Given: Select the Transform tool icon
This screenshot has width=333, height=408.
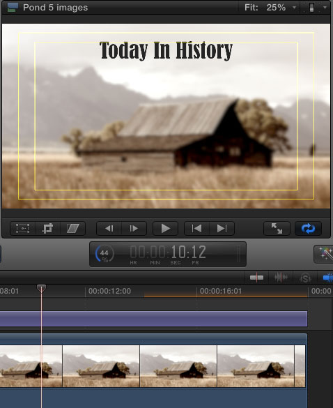Looking at the screenshot, I should pyautogui.click(x=22, y=229).
